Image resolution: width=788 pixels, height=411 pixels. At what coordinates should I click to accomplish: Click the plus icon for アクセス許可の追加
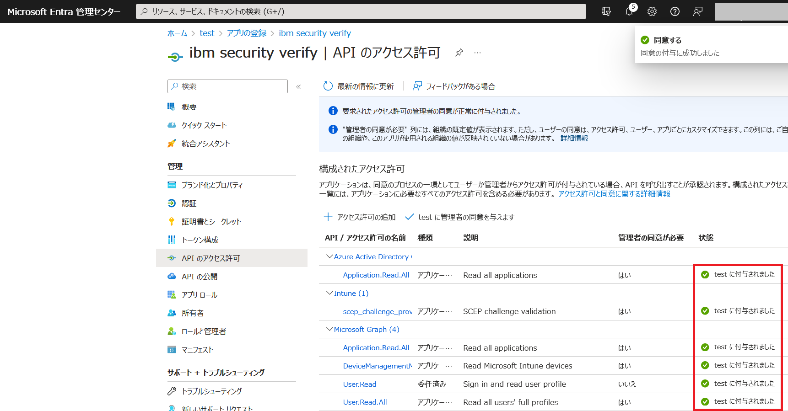point(328,217)
